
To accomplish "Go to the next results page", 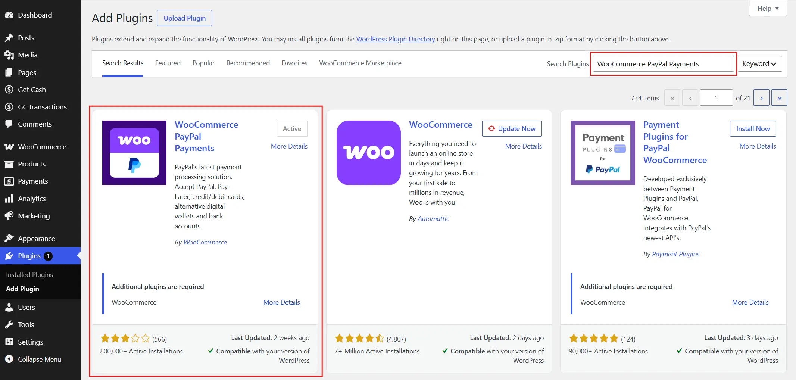I will (x=761, y=98).
